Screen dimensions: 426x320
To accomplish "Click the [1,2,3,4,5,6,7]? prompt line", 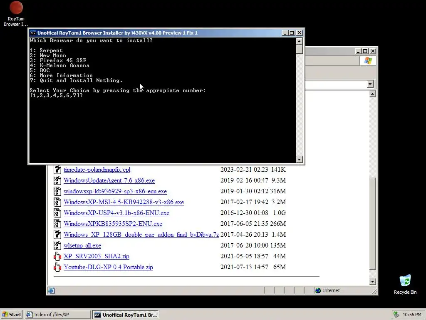I will [x=56, y=95].
